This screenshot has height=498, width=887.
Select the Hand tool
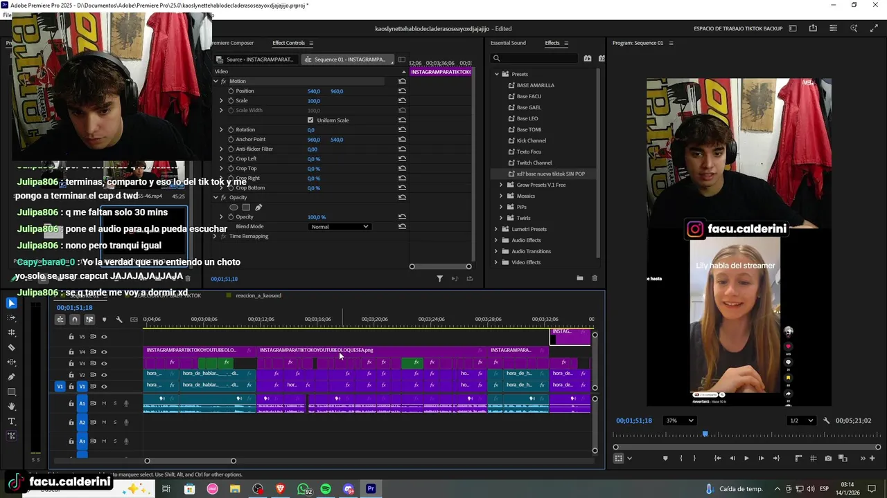[x=11, y=407]
